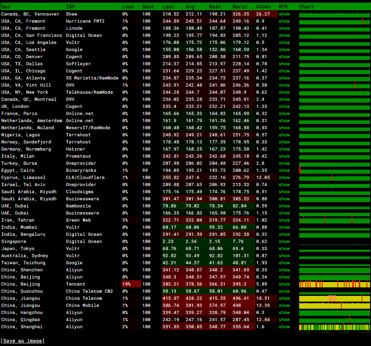Show MTR for China, Shanghai Aliyun
Viewport: 371px width, 346px height.
284,327
